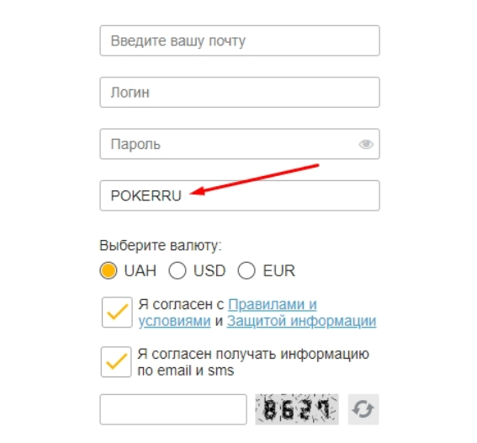
Task: Click the 'Я согласен получать информацию' label text
Action: coord(253,354)
